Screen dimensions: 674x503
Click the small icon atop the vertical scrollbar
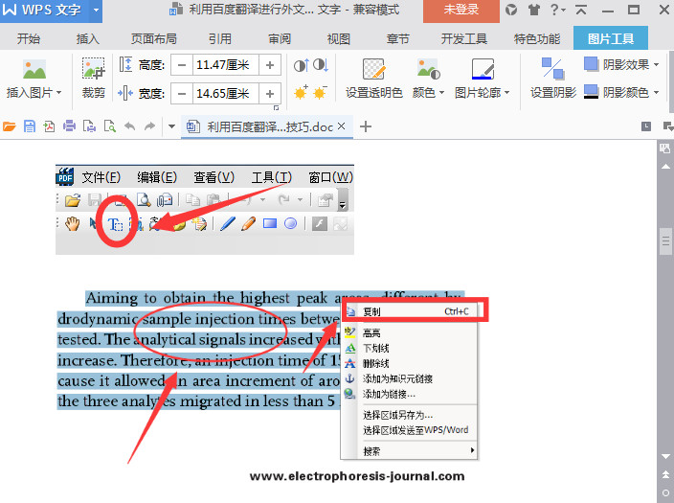[665, 149]
